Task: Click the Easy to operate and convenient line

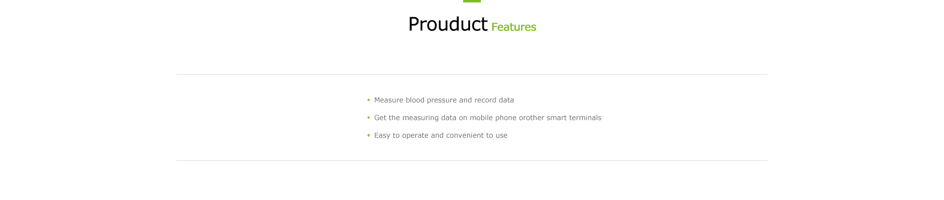Action: point(441,135)
